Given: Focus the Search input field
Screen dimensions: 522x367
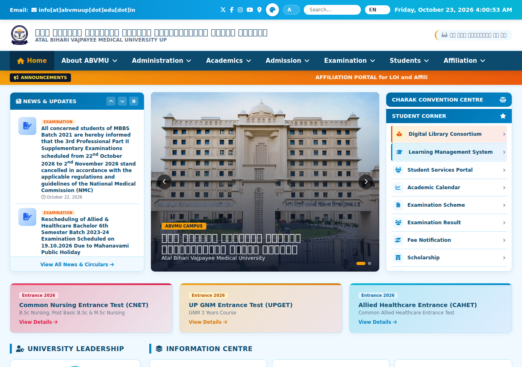Looking at the screenshot, I should 332,10.
